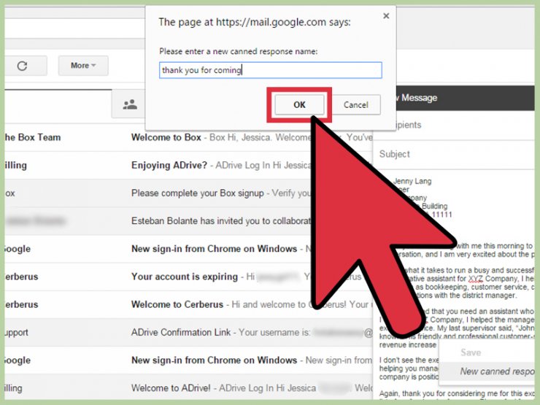Open the Enjoying ADrive? email

(x=219, y=166)
